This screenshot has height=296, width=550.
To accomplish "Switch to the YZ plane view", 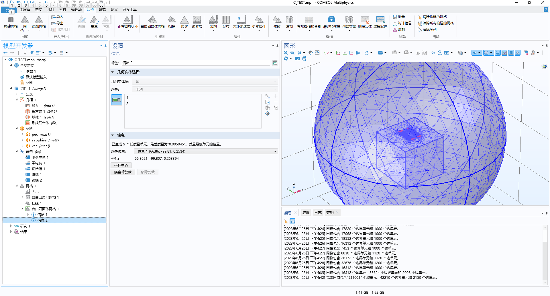I will point(345,53).
